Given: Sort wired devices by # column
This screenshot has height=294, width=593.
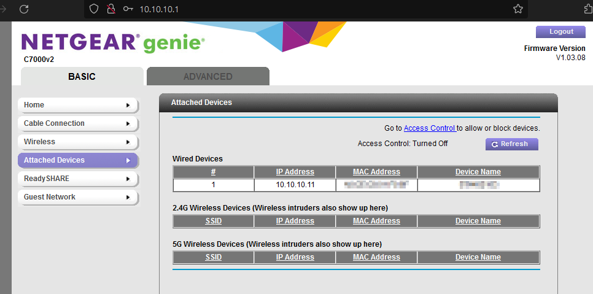Looking at the screenshot, I should (213, 172).
